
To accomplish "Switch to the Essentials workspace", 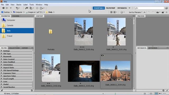I will 98,8.
